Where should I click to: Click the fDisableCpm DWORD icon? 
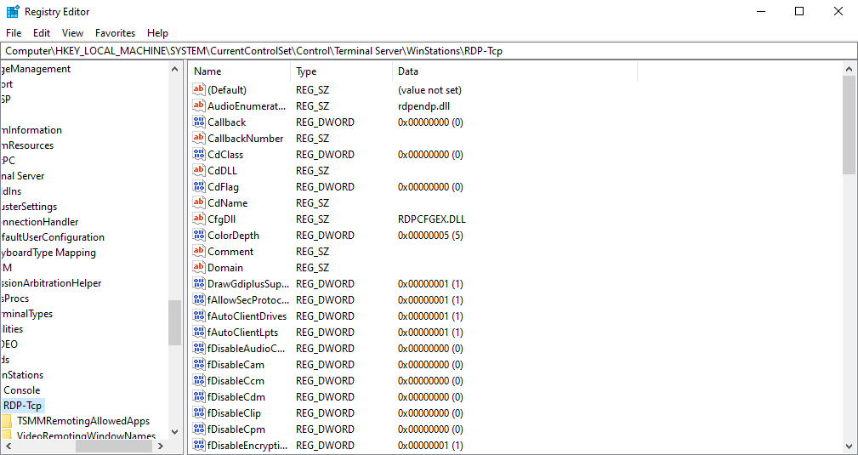[199, 429]
